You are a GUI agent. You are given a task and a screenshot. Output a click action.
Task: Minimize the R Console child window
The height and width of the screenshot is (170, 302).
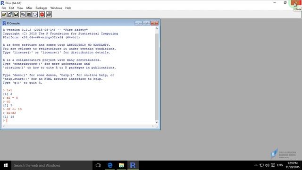(138, 23)
